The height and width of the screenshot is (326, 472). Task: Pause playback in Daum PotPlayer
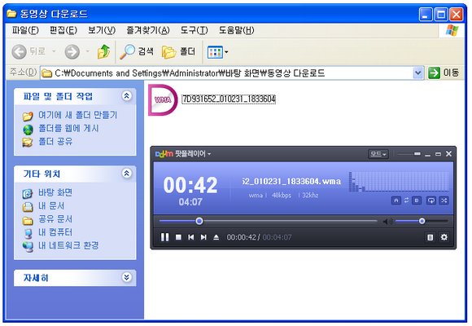pyautogui.click(x=164, y=237)
